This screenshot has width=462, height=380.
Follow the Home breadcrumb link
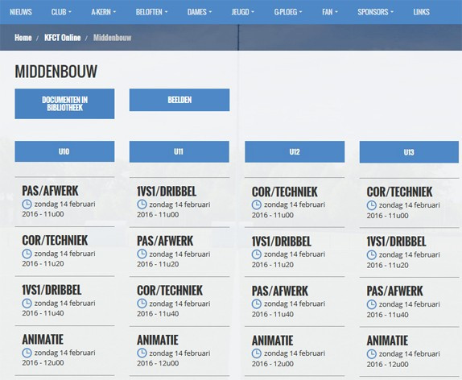coord(23,38)
